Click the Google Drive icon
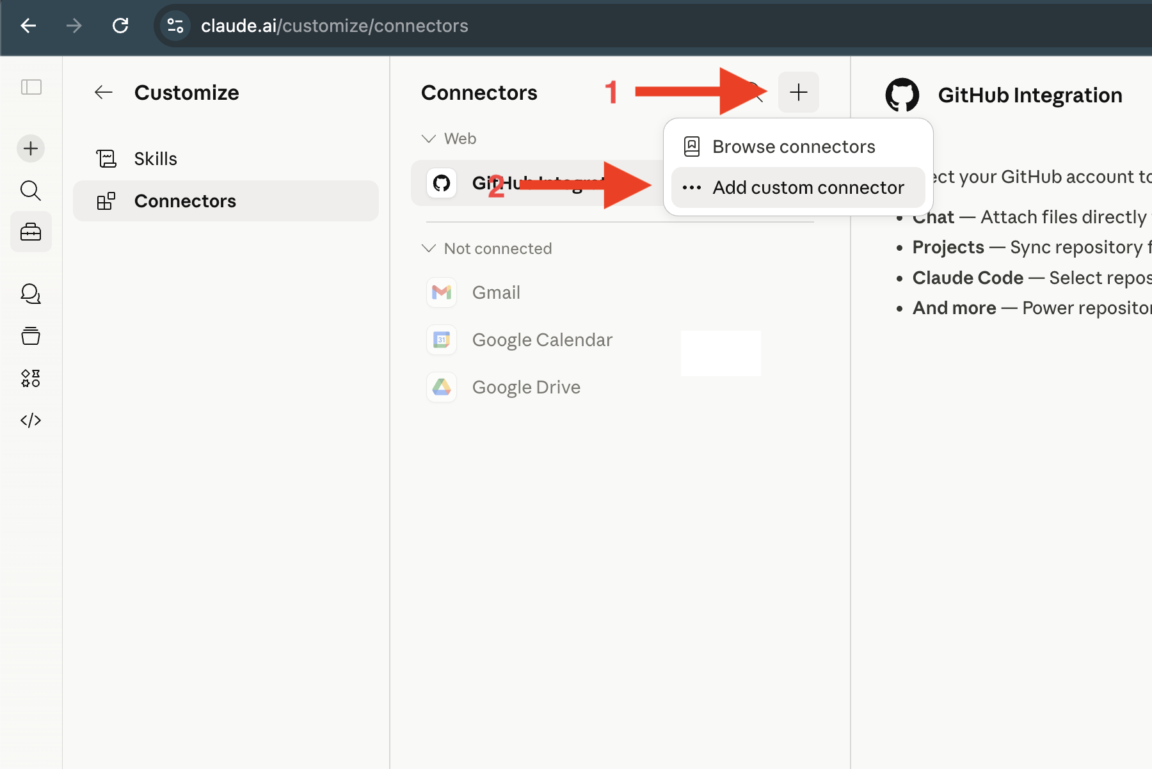1152x769 pixels. (442, 387)
